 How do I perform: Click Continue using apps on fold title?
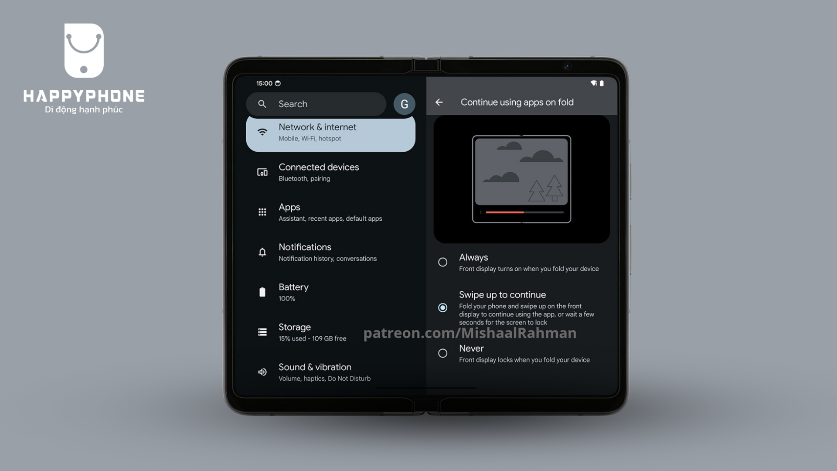(517, 102)
